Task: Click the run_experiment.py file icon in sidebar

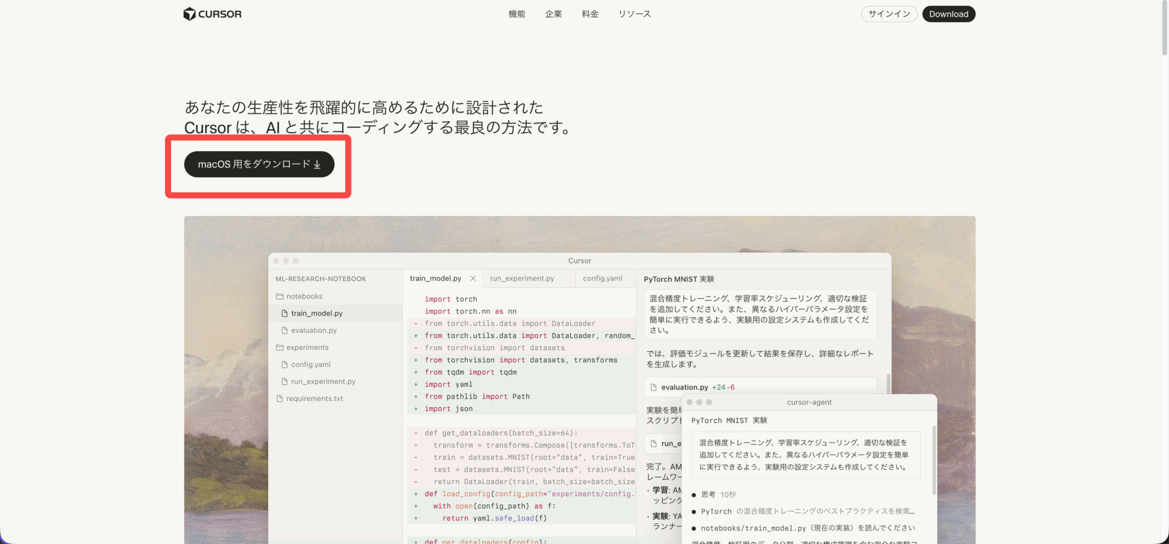Action: [284, 381]
